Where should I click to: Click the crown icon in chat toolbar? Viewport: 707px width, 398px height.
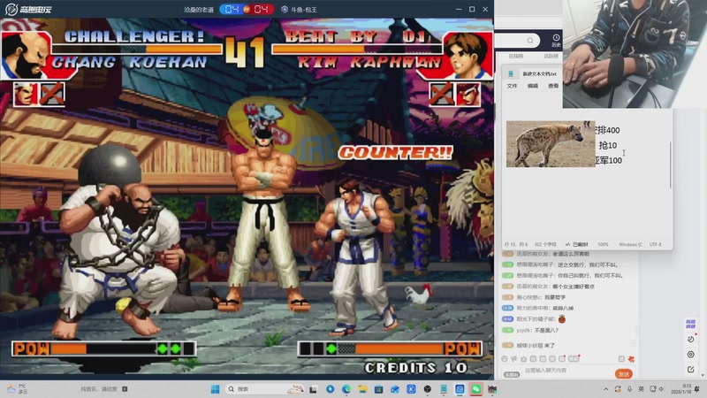coord(523,359)
